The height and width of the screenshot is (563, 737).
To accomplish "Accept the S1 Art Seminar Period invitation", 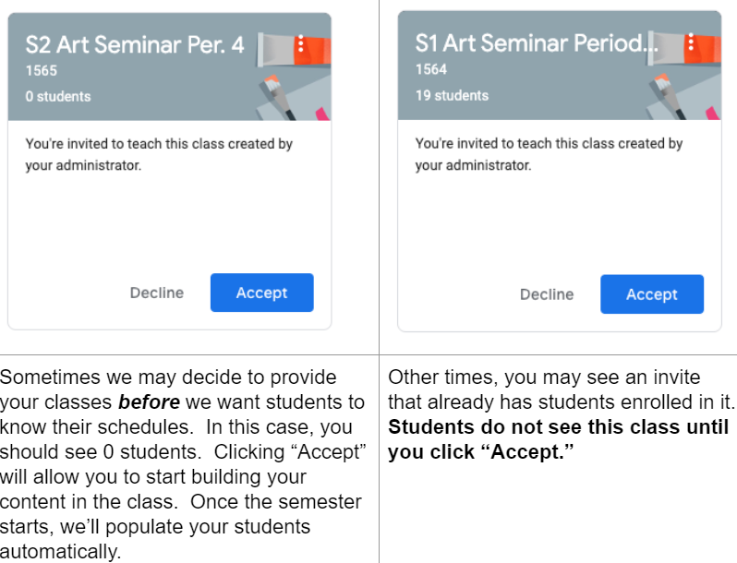I will [x=651, y=293].
